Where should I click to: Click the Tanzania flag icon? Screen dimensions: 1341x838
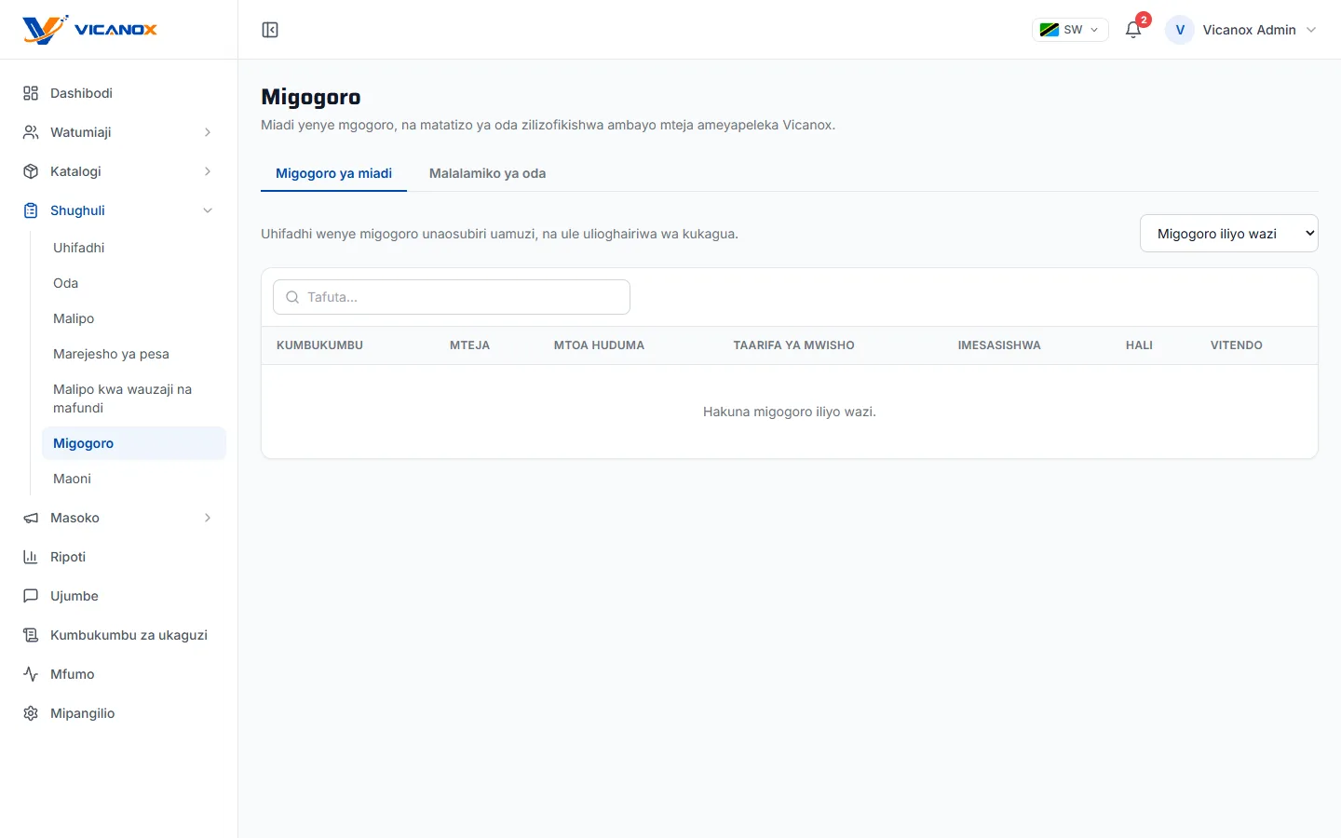1050,30
